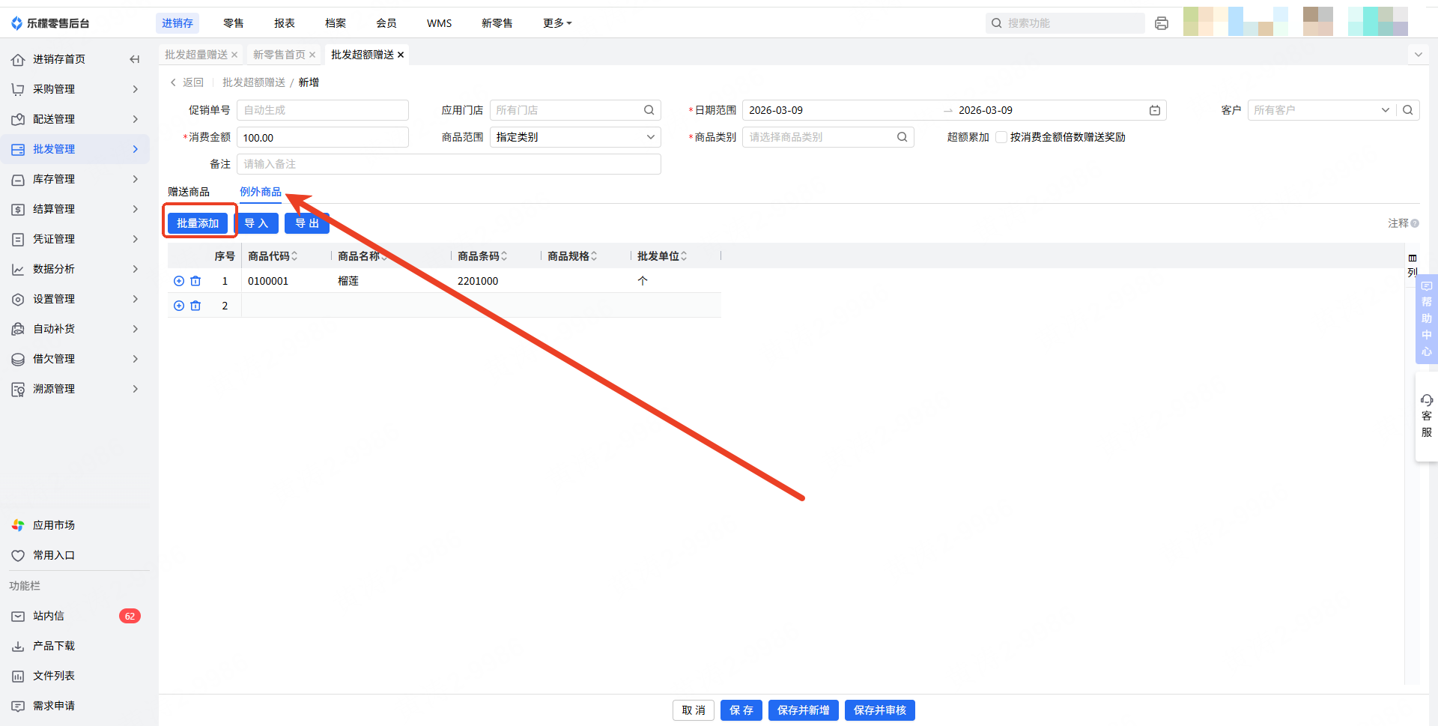Open 应用市场 colorful icon
The height and width of the screenshot is (726, 1438).
pos(18,525)
